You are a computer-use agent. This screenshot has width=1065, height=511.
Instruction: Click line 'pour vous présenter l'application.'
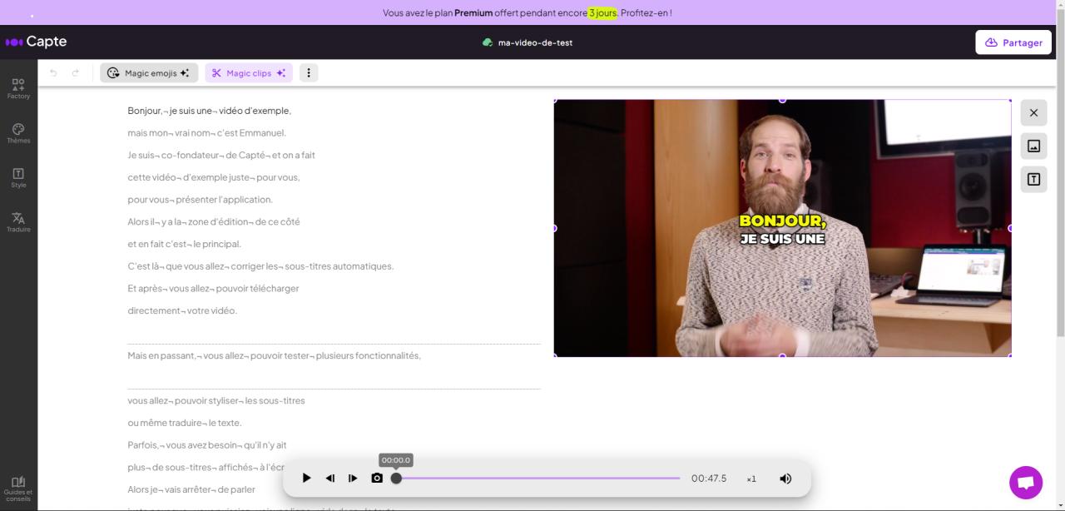pyautogui.click(x=201, y=200)
